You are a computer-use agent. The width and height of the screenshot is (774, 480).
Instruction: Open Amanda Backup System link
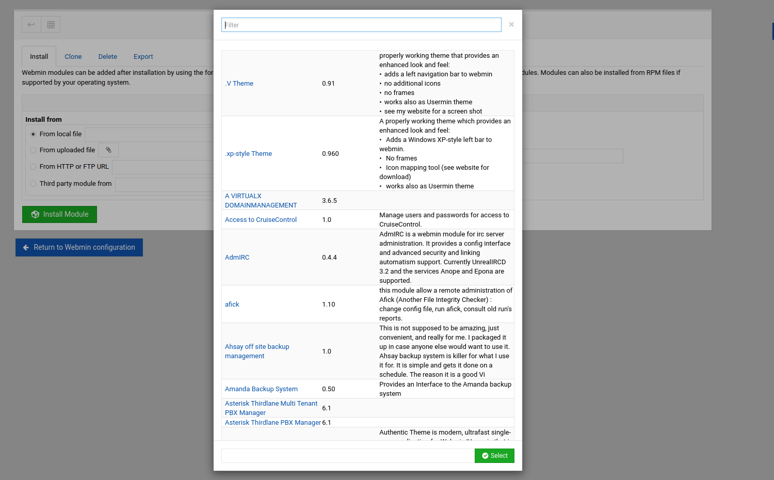coord(261,389)
